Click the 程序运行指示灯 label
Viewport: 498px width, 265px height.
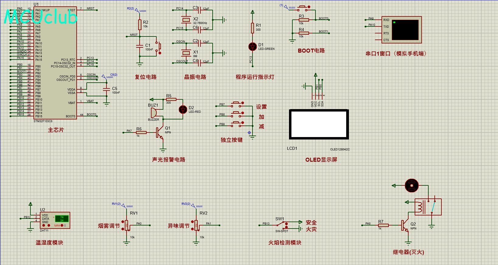pos(255,77)
